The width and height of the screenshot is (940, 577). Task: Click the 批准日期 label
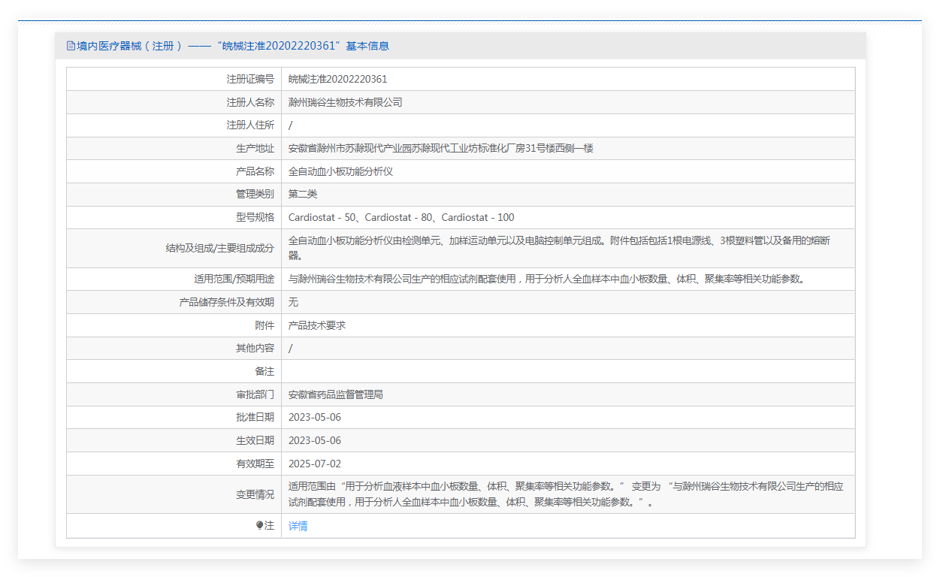tap(255, 417)
